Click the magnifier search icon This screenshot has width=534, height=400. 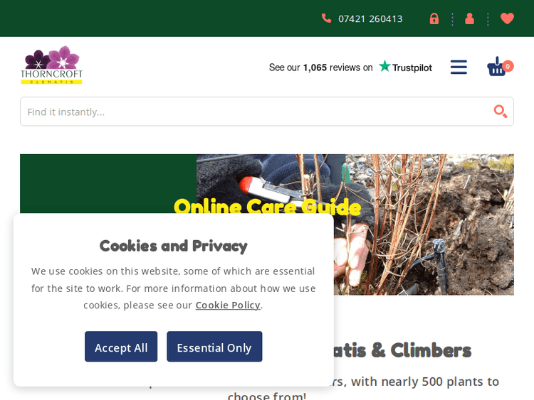(501, 111)
